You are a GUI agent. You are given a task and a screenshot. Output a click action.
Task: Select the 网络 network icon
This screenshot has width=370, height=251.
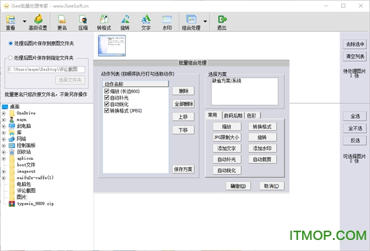12,139
